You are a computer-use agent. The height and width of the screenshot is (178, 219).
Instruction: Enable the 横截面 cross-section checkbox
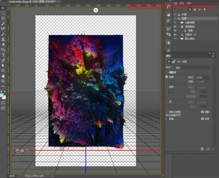(167, 72)
